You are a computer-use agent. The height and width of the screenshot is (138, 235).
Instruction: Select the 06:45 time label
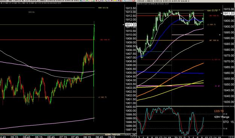tap(51, 137)
